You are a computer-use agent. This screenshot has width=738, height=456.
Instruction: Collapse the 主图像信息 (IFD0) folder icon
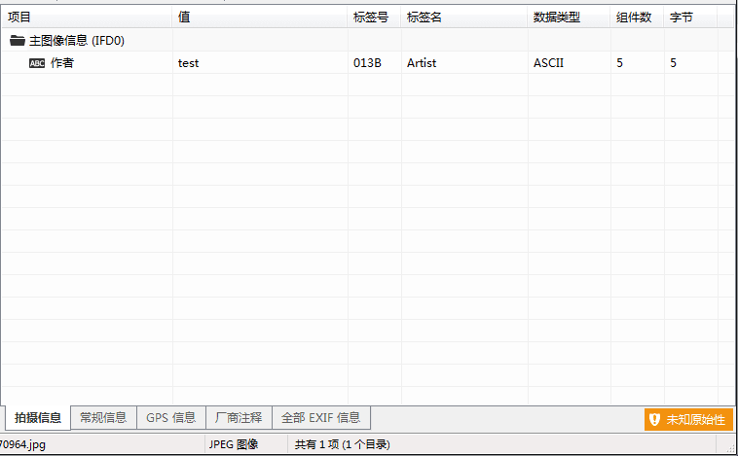pyautogui.click(x=18, y=41)
